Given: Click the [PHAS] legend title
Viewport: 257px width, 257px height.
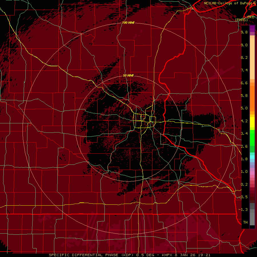Looking at the screenshot, I should (241, 20).
